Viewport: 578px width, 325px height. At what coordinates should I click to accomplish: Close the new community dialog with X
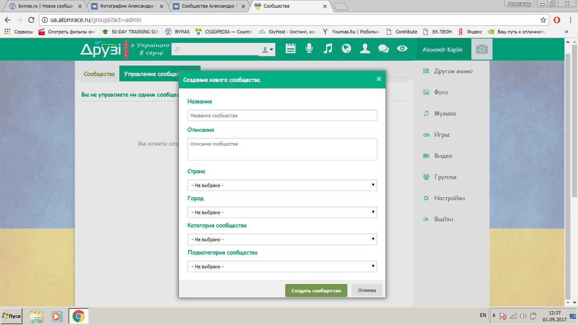pos(379,79)
